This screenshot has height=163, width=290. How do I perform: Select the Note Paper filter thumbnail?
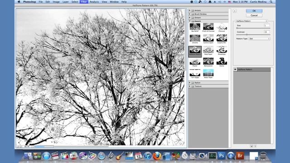pos(208,50)
